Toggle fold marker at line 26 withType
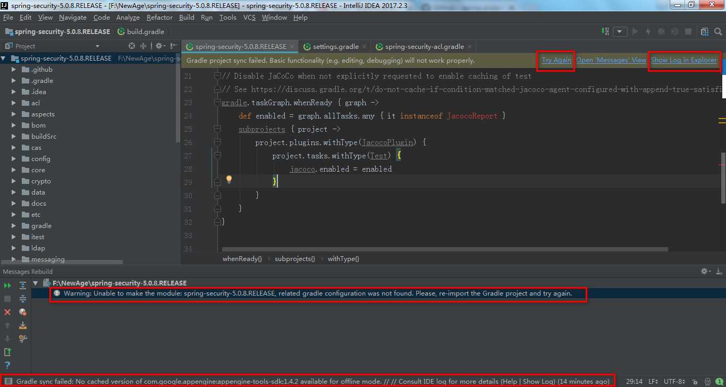 point(217,142)
